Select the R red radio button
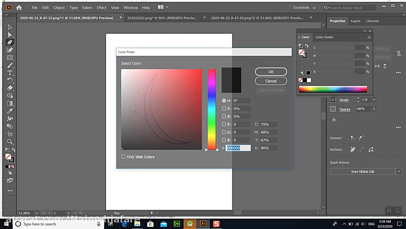This screenshot has width=406, height=229. pyautogui.click(x=224, y=124)
